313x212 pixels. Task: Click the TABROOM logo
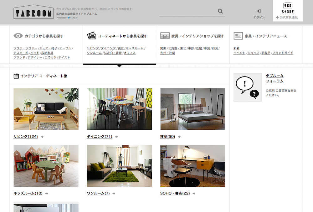33,12
